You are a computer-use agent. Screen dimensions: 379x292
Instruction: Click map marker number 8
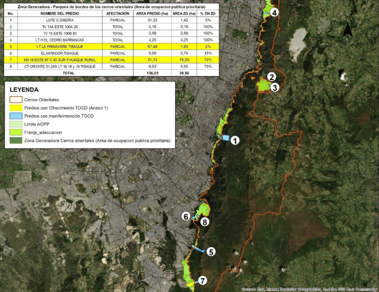point(205,222)
